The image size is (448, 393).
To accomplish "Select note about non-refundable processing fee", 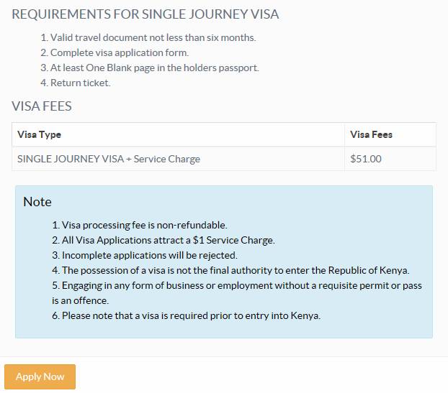I will coord(140,225).
